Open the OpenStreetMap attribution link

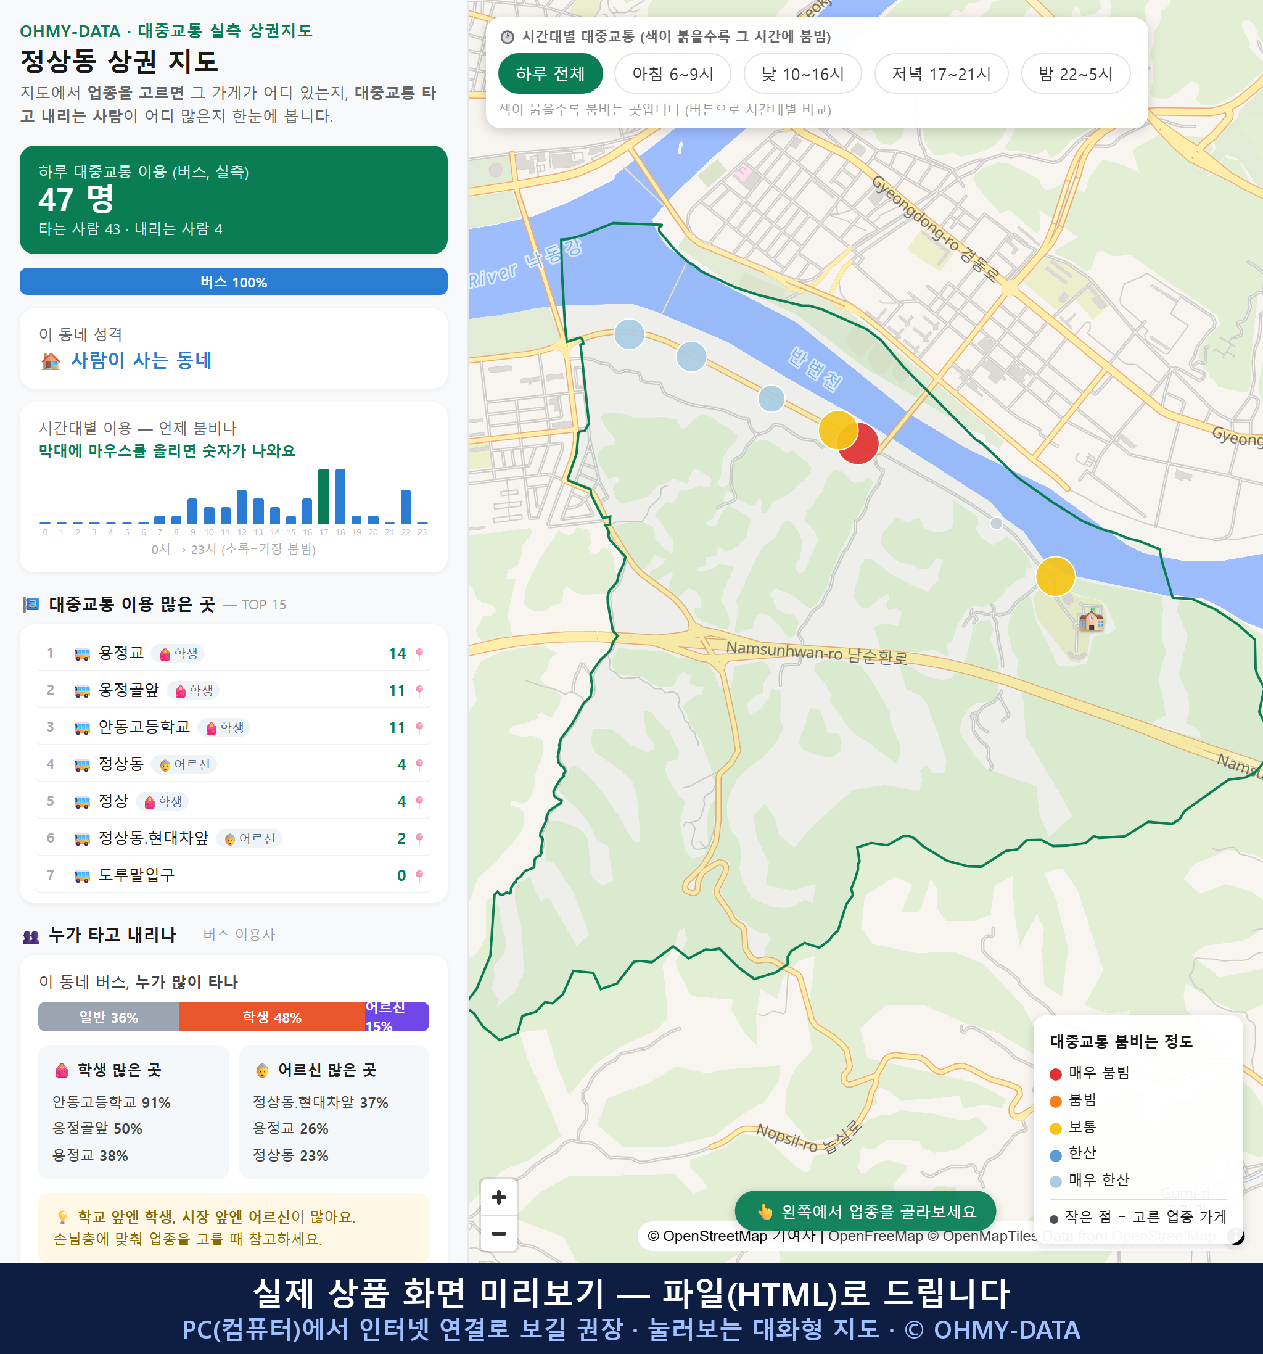(708, 1236)
